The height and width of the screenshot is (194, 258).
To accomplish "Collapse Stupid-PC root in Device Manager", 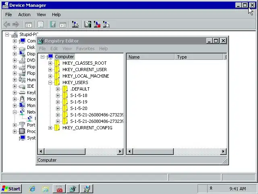I will [7, 35].
